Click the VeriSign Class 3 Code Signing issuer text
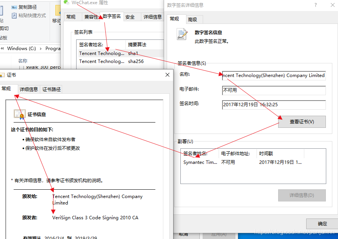338x239 pixels. 95,218
